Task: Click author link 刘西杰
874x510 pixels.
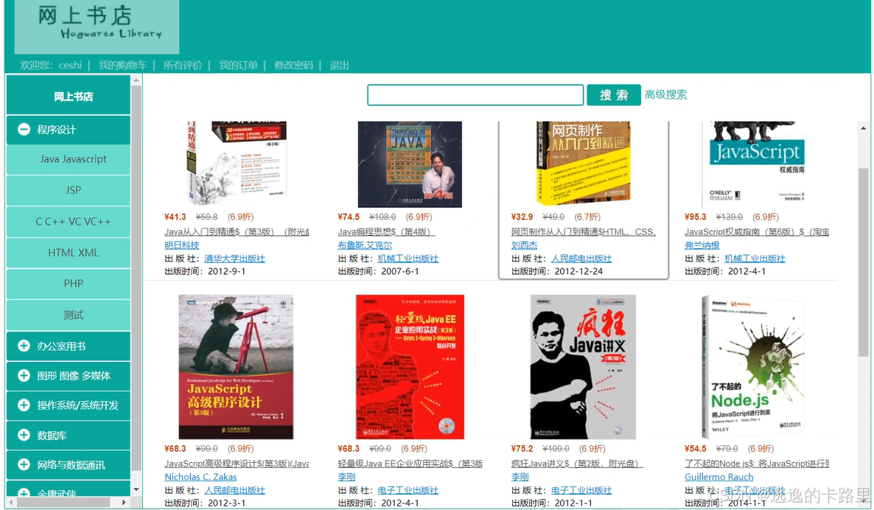Action: [524, 245]
